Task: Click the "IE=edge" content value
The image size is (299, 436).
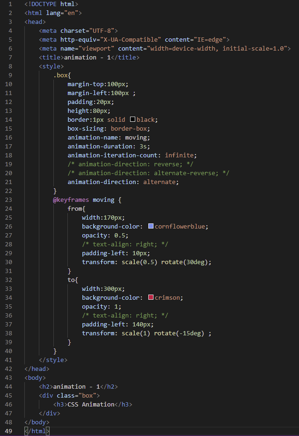Action: (210, 39)
